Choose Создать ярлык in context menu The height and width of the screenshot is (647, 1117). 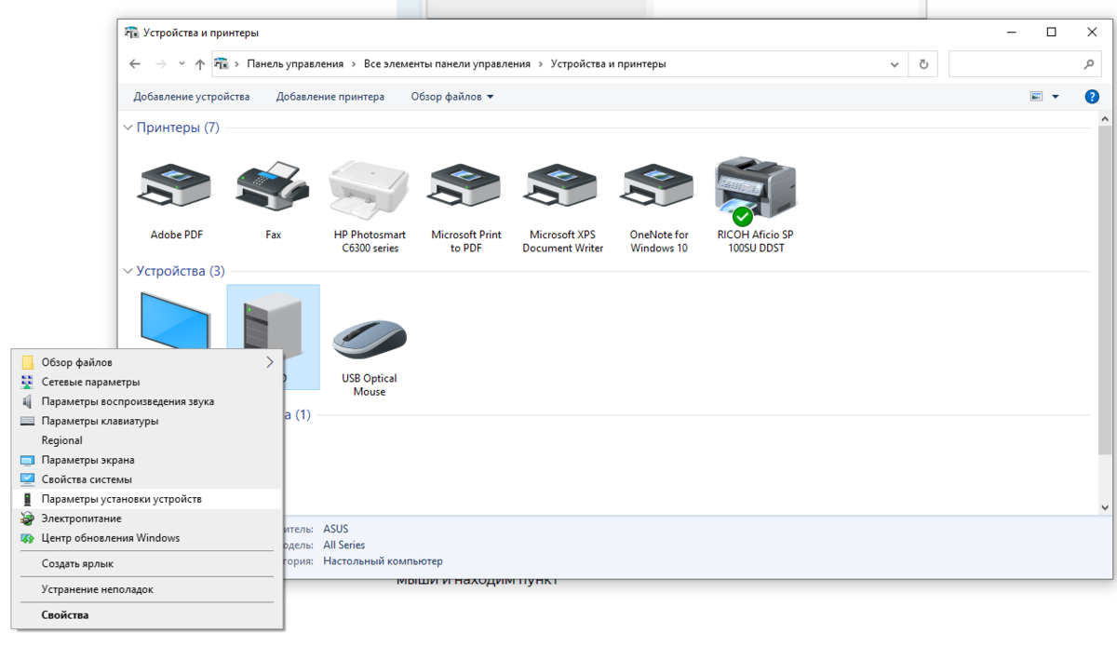click(x=147, y=563)
